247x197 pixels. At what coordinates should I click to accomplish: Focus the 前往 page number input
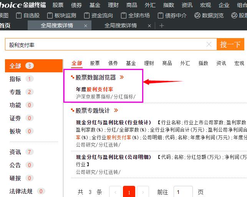[183, 192]
